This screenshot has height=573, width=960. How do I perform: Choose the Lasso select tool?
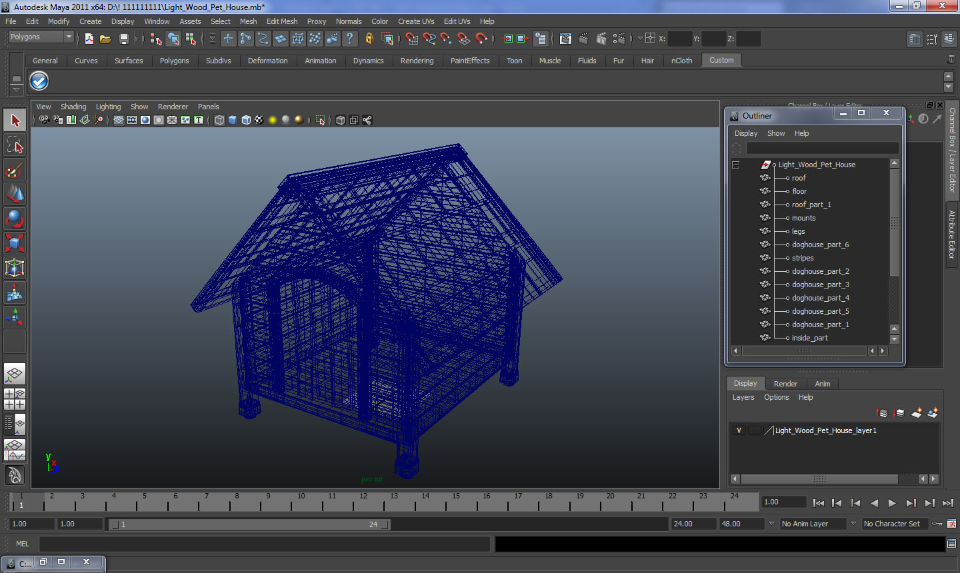[15, 145]
